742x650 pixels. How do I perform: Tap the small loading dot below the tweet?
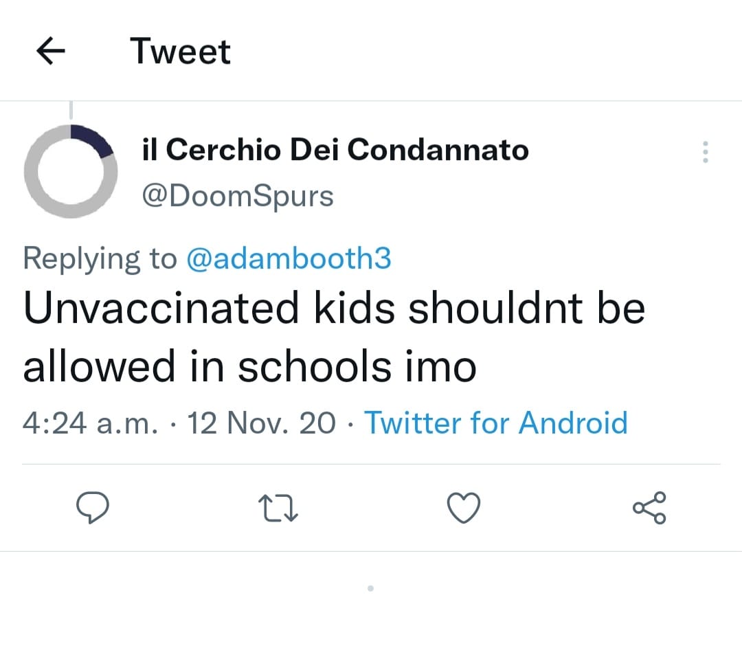coord(370,588)
